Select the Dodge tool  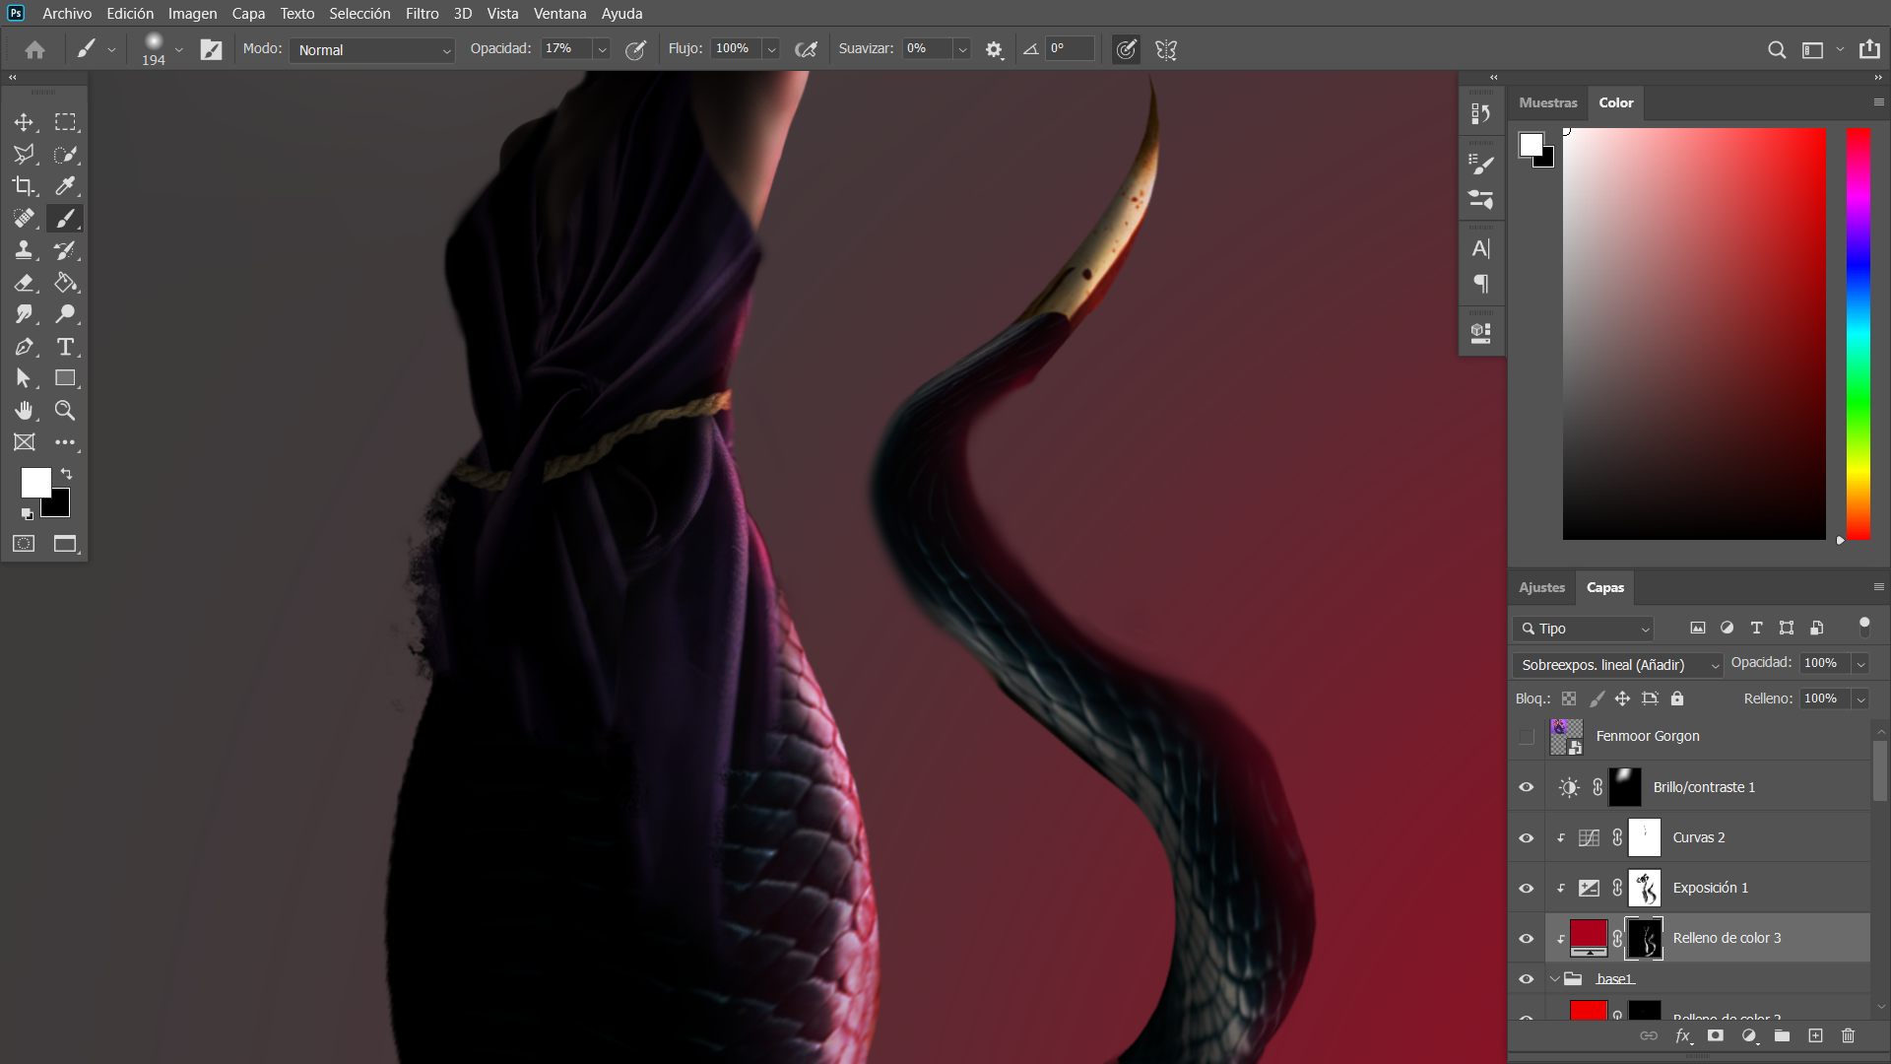(x=65, y=314)
